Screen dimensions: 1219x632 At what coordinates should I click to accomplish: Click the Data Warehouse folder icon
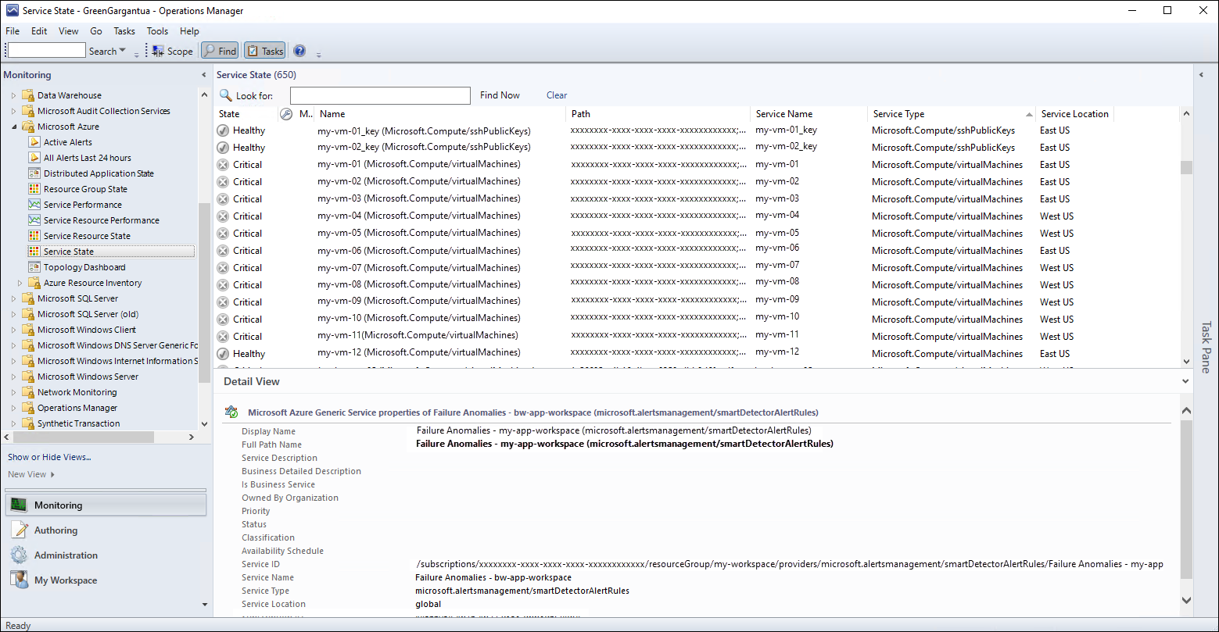(28, 95)
